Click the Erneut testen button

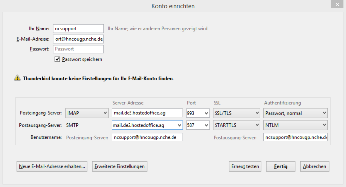(245, 166)
